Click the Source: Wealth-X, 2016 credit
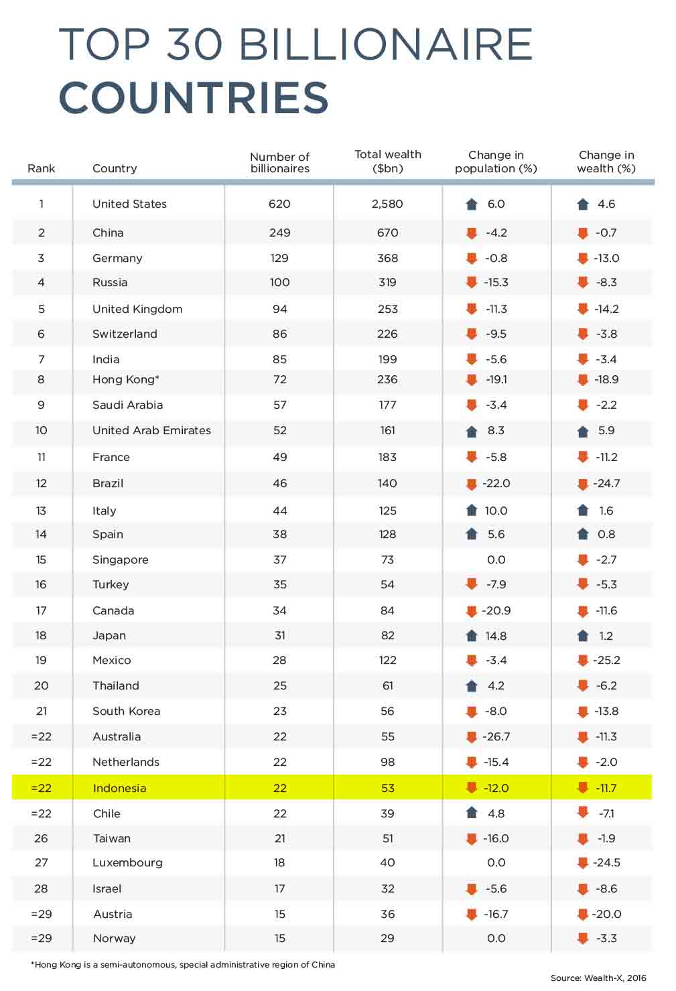676x991 pixels. [598, 978]
